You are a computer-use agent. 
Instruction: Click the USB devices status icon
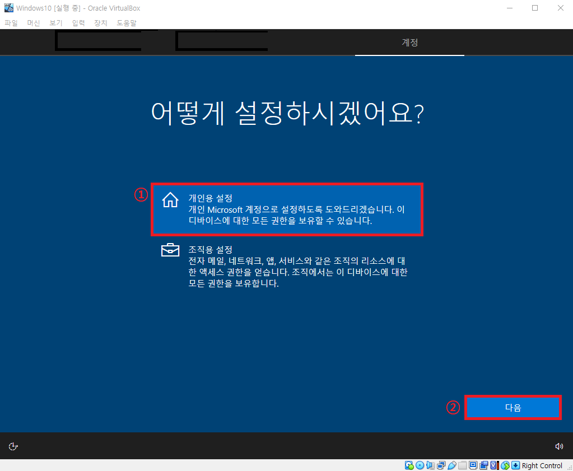[x=452, y=465]
